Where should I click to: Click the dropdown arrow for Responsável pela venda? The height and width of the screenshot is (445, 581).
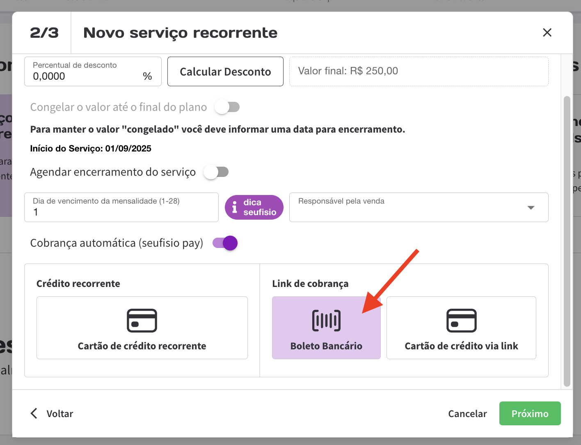click(531, 208)
